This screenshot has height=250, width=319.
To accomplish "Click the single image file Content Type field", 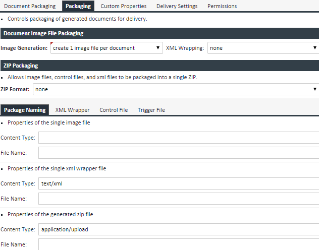I will 179,138.
